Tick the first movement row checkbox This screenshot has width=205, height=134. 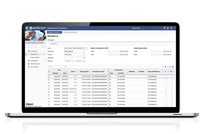(49, 77)
